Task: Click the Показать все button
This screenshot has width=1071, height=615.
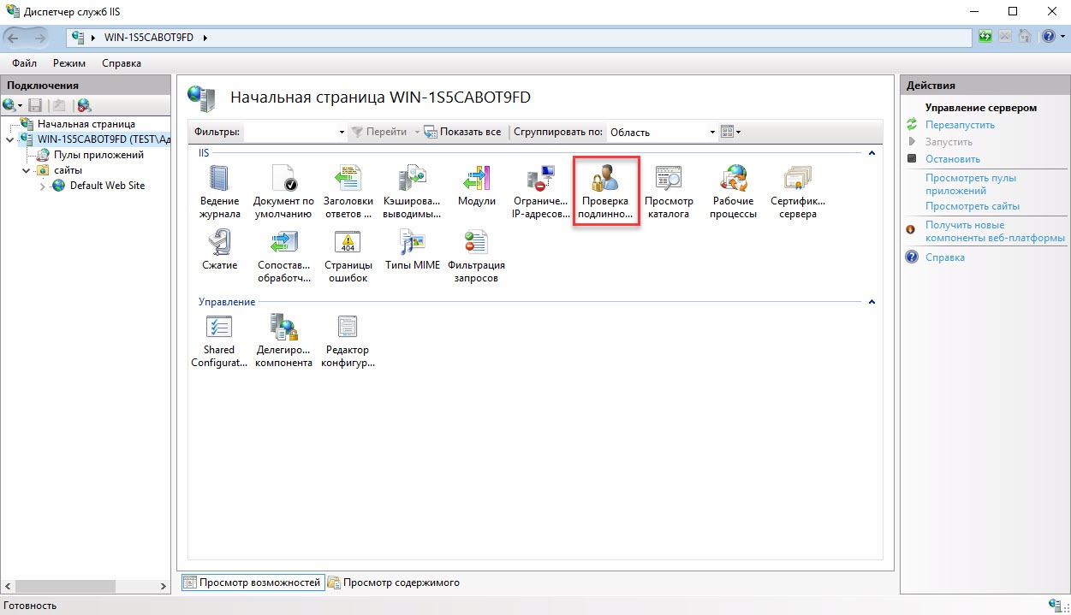Action: 463,132
